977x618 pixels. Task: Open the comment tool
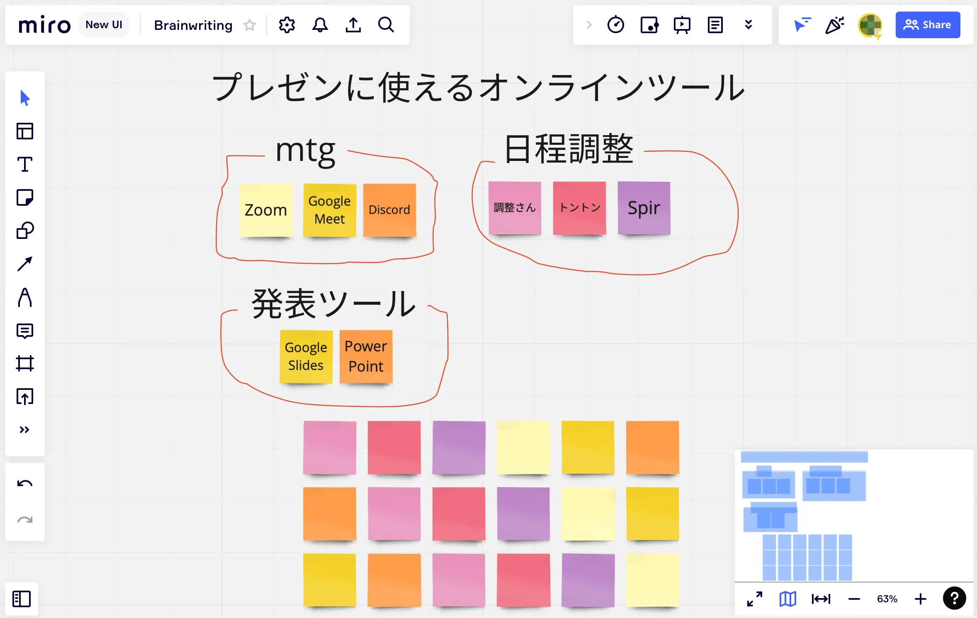coord(24,331)
